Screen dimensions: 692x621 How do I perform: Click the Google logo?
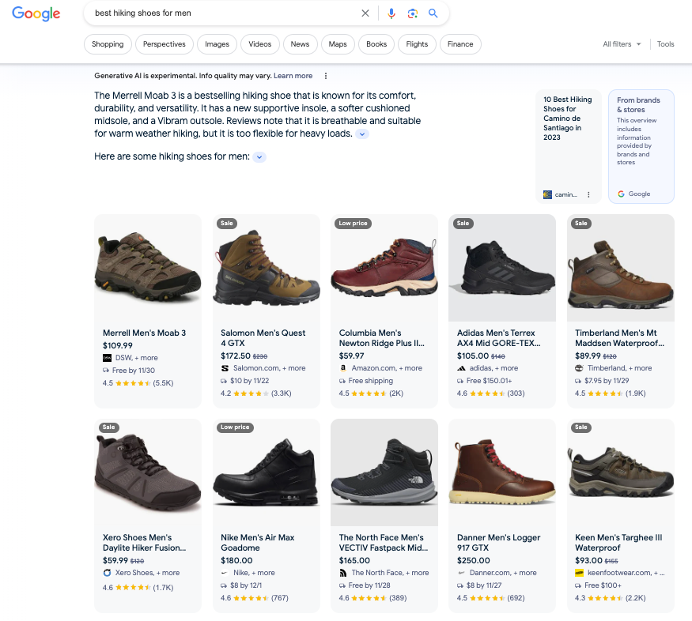[36, 13]
